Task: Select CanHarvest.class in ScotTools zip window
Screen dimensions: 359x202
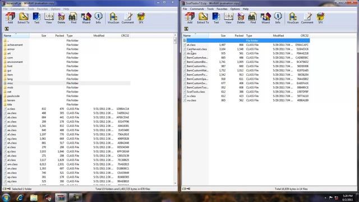Action: 197,49
